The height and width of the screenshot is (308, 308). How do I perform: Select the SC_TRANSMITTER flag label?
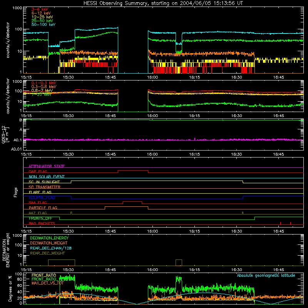(45, 187)
